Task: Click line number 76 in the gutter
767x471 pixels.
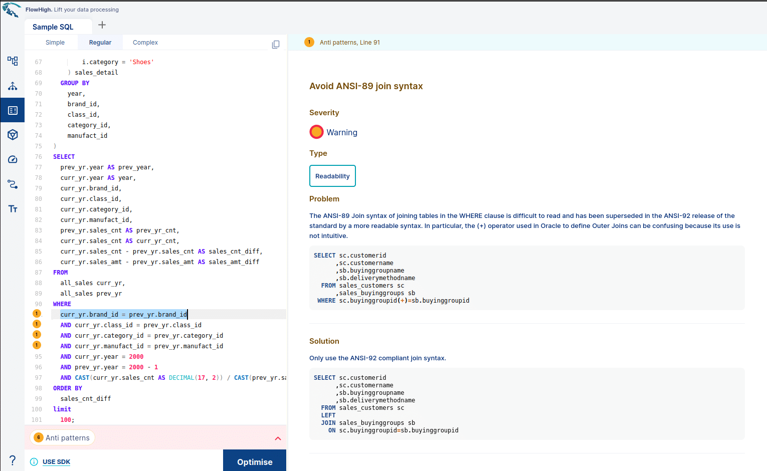Action: pos(39,157)
